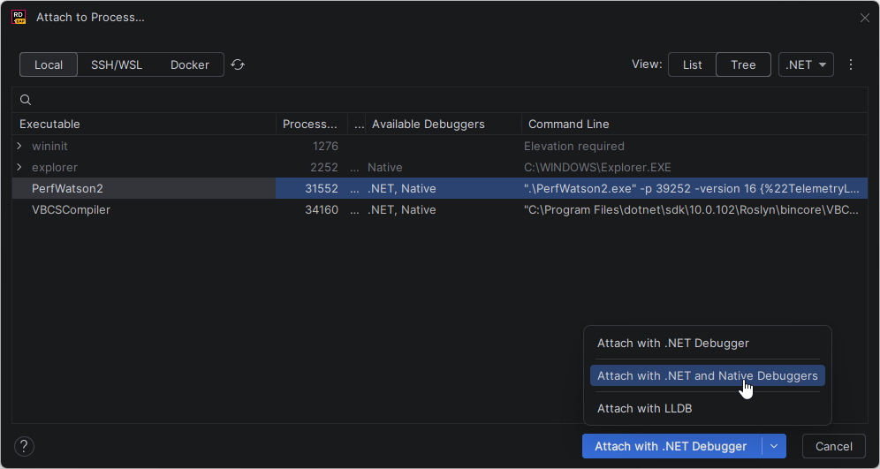Click process ID 1276
This screenshot has height=469, width=880.
tap(325, 146)
